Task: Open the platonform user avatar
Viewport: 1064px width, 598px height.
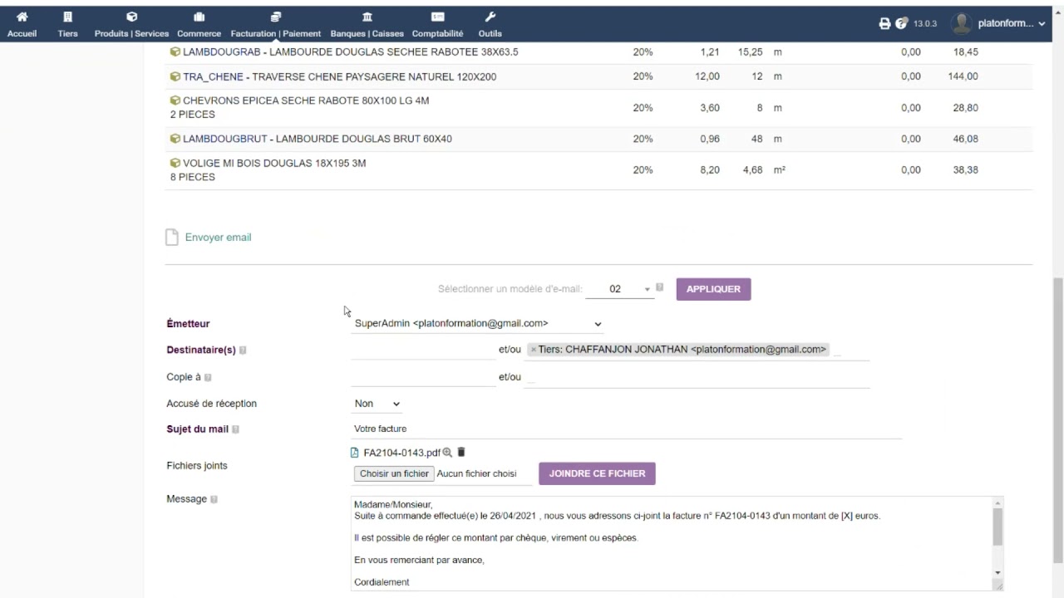Action: pyautogui.click(x=962, y=23)
